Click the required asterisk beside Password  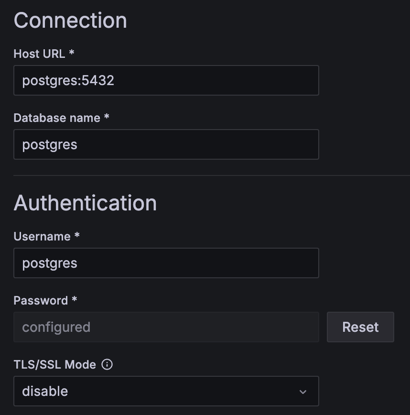pos(74,299)
